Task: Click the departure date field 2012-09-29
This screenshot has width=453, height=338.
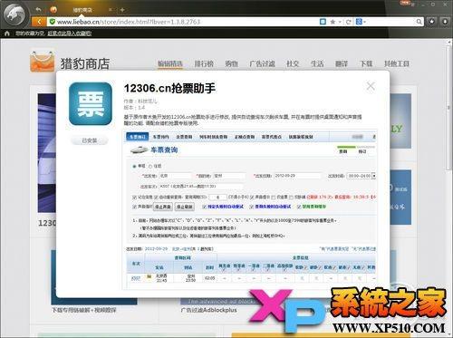Action: point(297,176)
